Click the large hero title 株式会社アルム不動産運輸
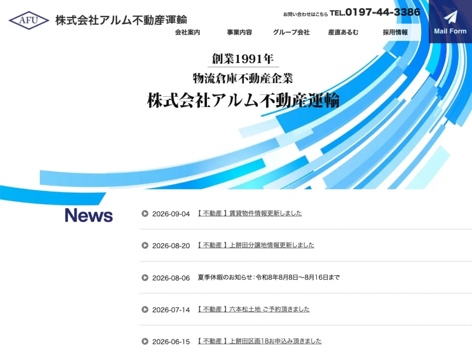Image resolution: width=472 pixels, height=354 pixels. point(243,100)
